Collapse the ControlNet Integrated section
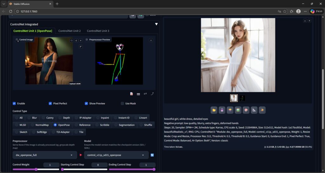 pyautogui.click(x=156, y=24)
